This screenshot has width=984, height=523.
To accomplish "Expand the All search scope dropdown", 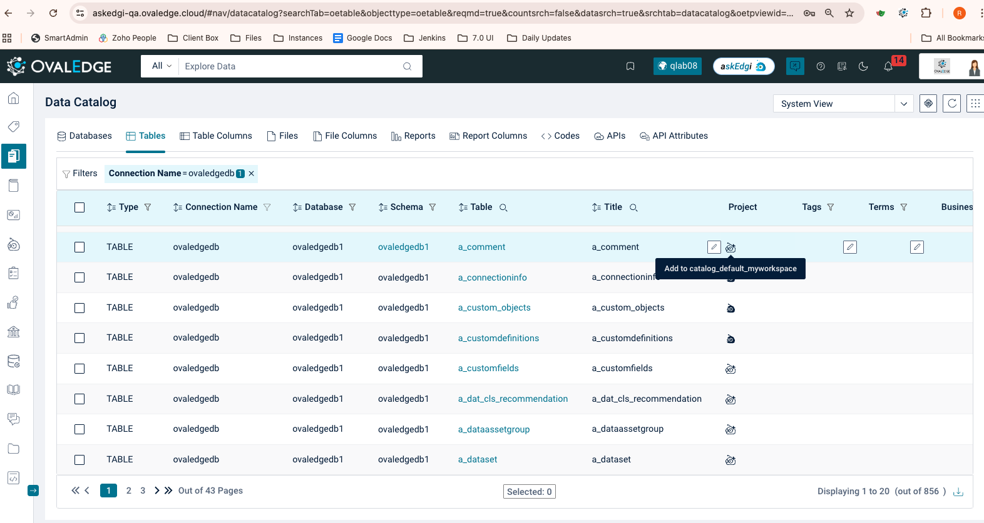I will pyautogui.click(x=161, y=66).
